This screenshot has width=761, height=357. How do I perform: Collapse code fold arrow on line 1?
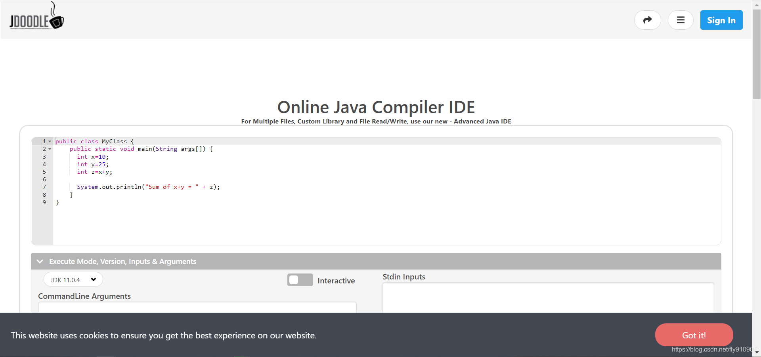pyautogui.click(x=50, y=141)
